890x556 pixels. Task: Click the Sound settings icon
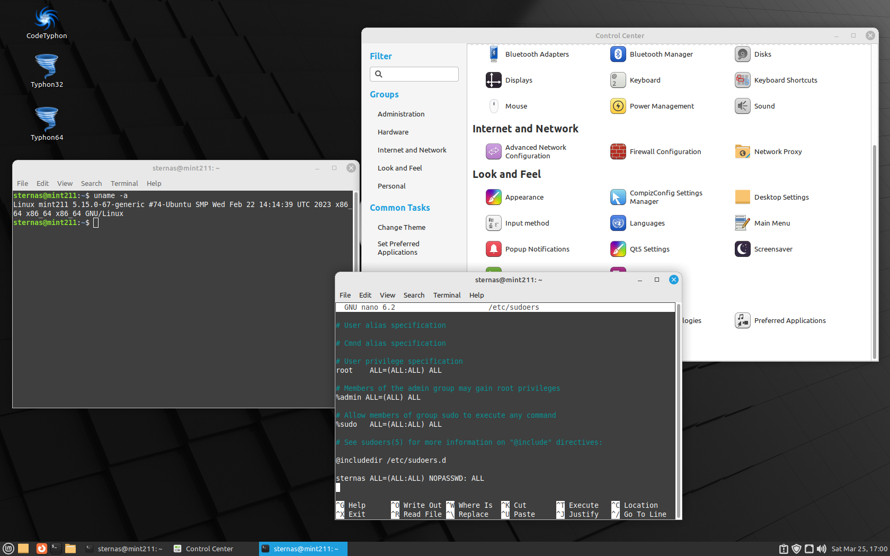coord(742,106)
